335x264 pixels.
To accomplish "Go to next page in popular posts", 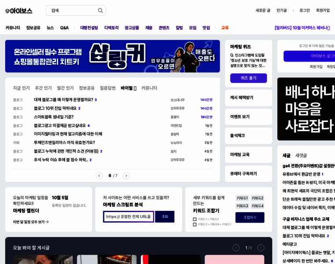I will [126, 176].
